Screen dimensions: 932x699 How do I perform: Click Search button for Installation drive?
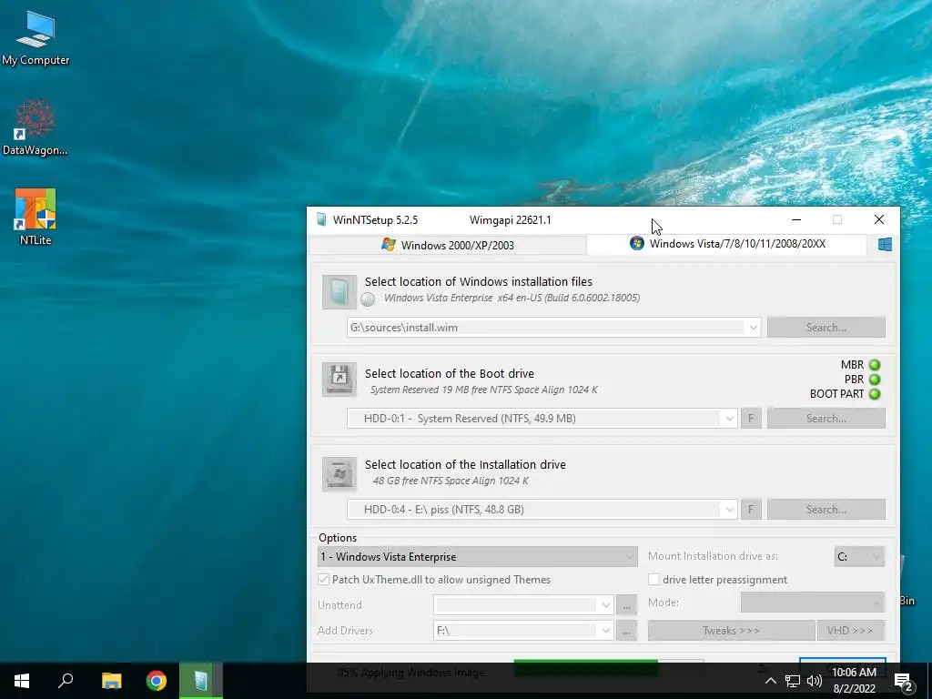(x=826, y=510)
